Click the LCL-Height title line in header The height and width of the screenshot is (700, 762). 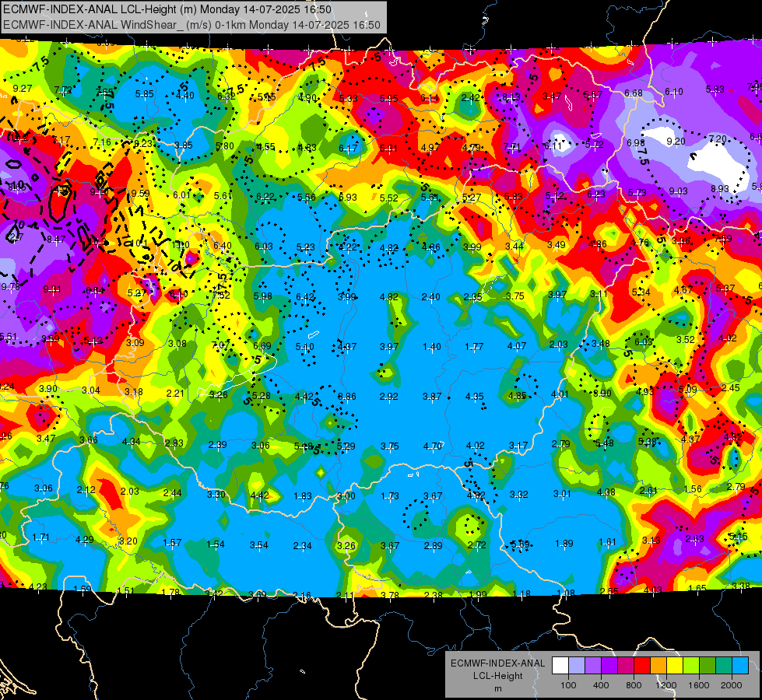167,9
